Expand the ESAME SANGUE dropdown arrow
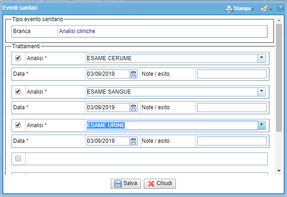Viewport: 287px width, 197px height. point(262,92)
